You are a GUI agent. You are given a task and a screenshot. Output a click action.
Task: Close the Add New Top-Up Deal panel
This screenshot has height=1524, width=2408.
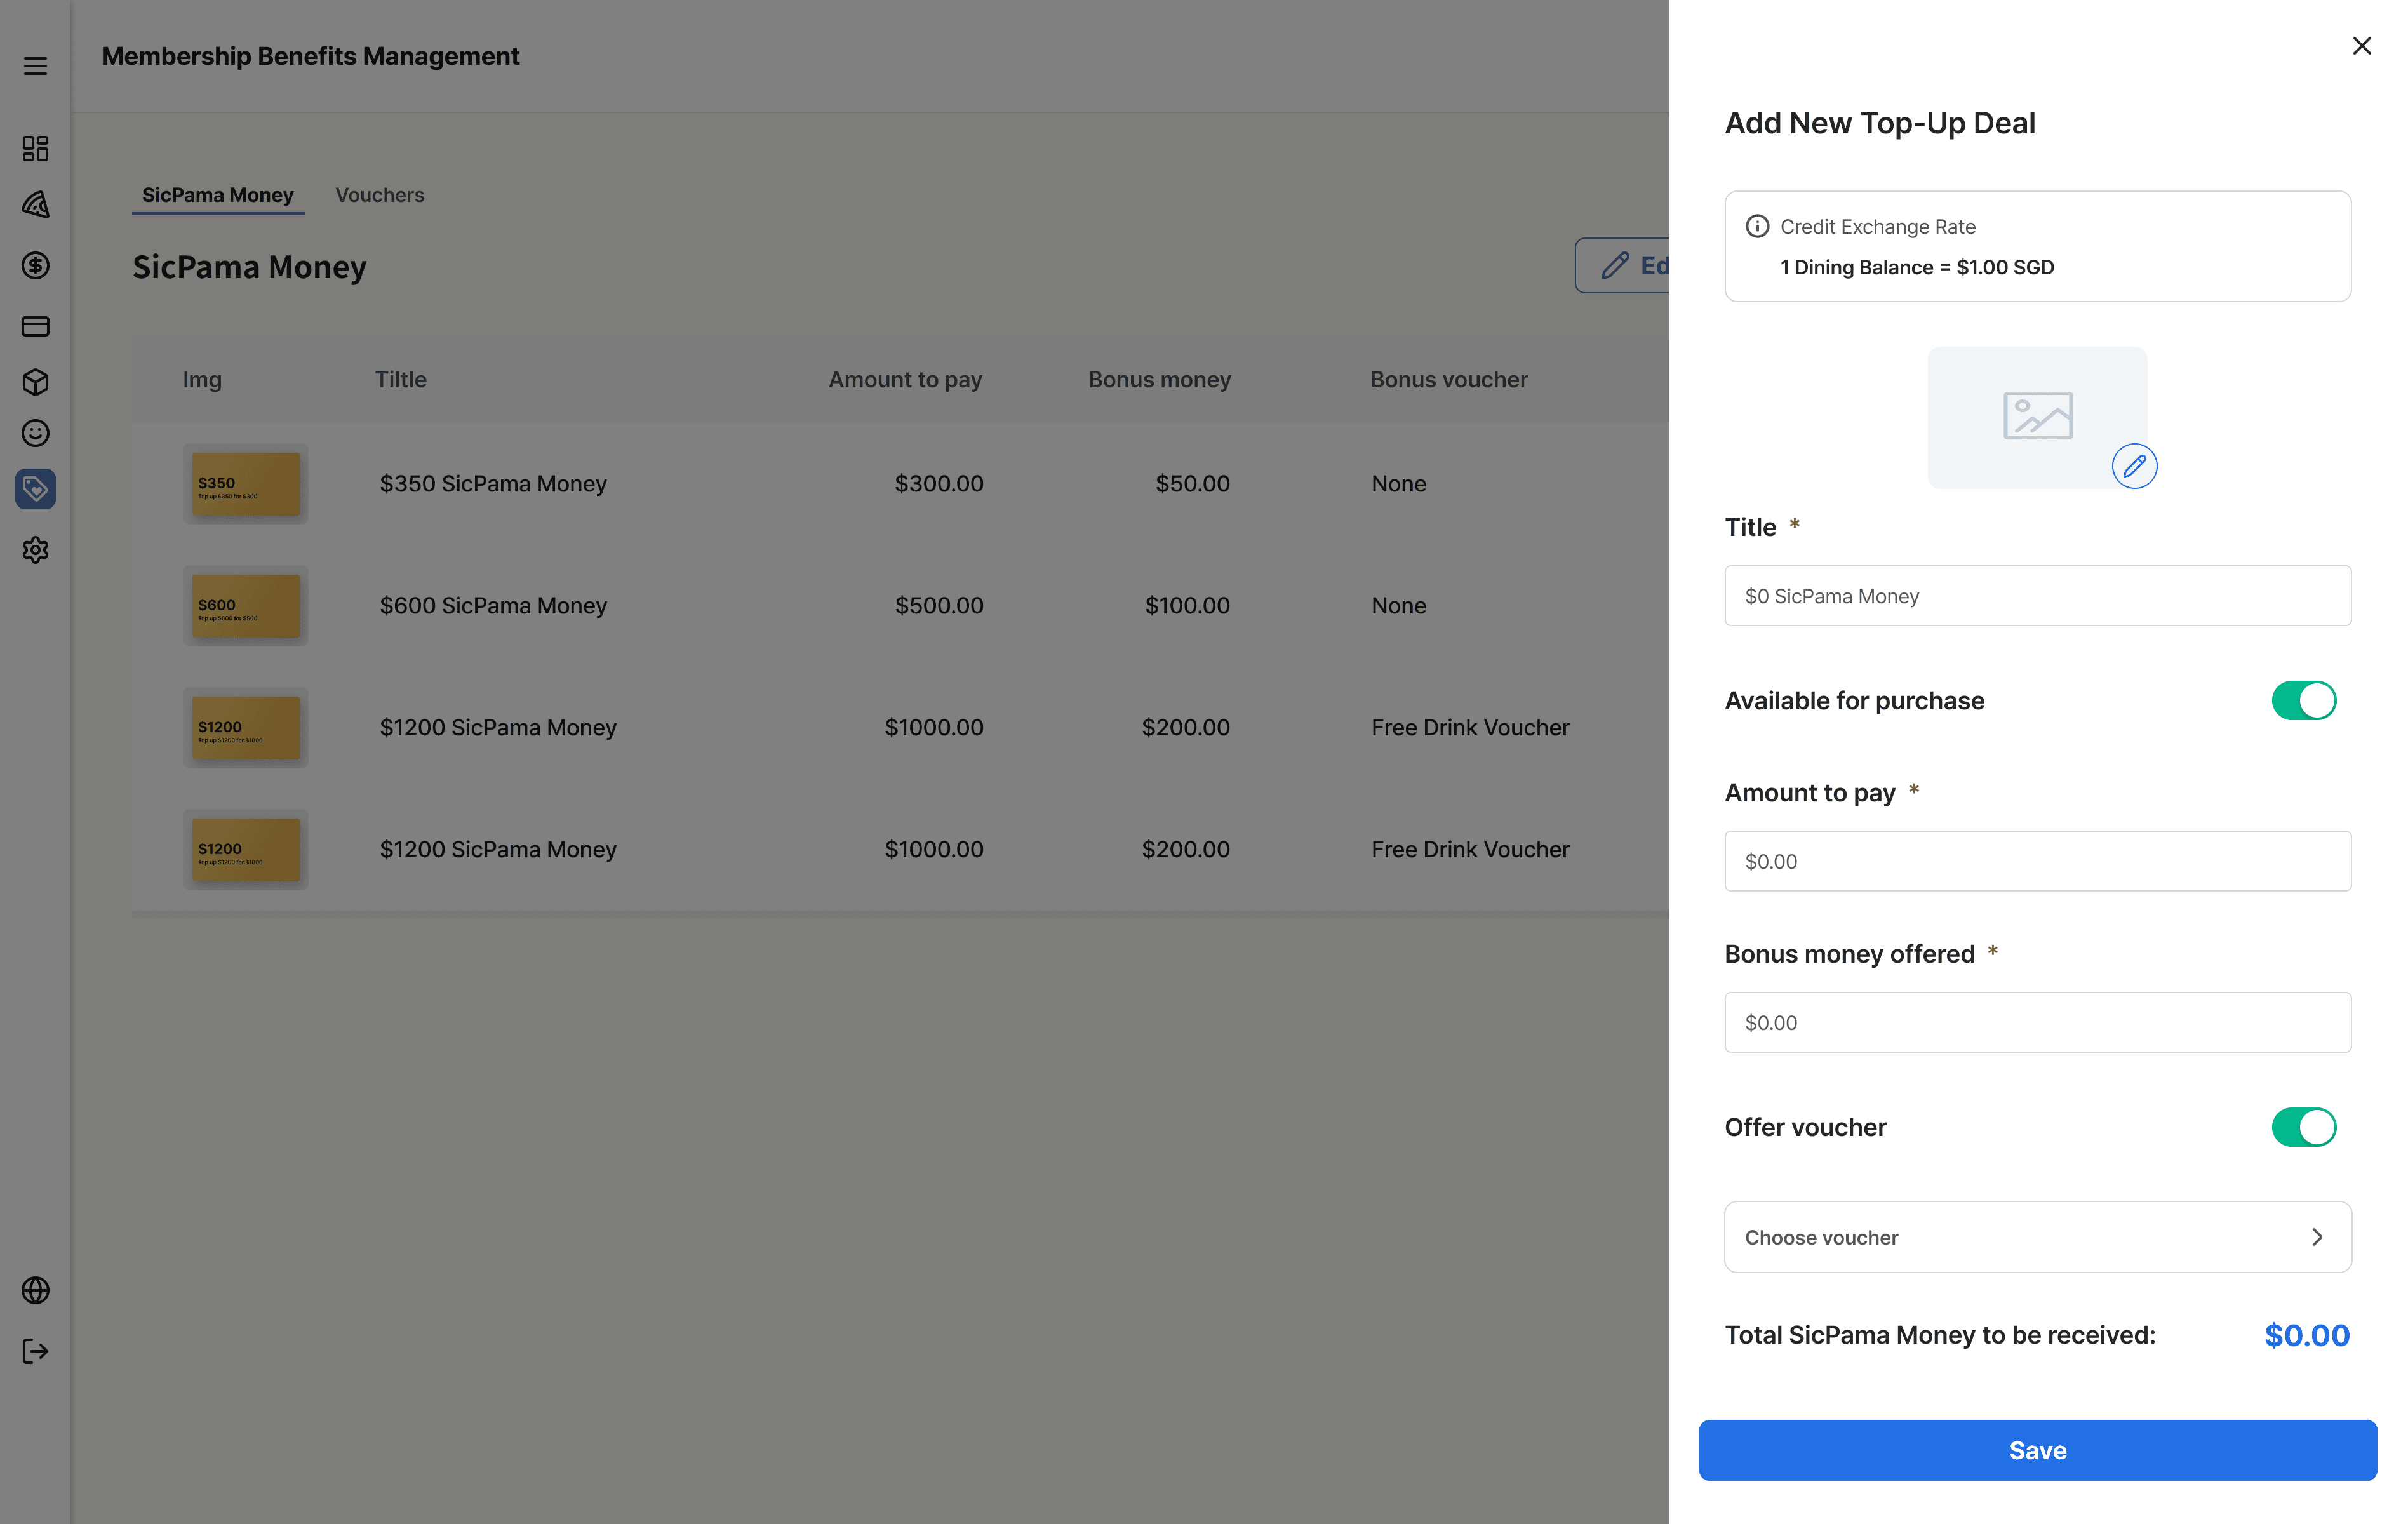click(2361, 46)
